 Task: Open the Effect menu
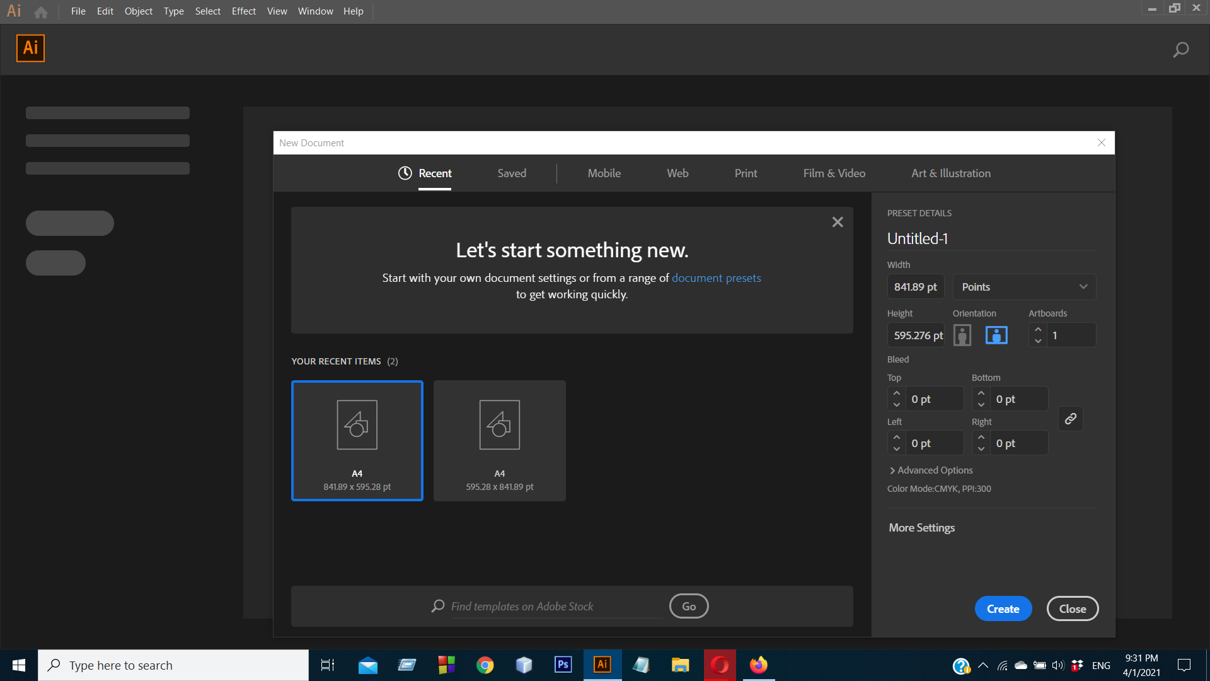(244, 11)
